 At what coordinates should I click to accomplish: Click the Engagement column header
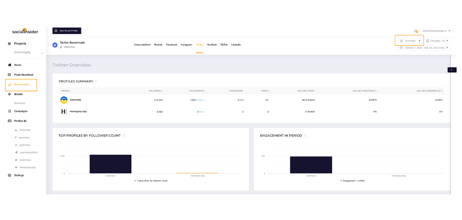tap(236, 91)
